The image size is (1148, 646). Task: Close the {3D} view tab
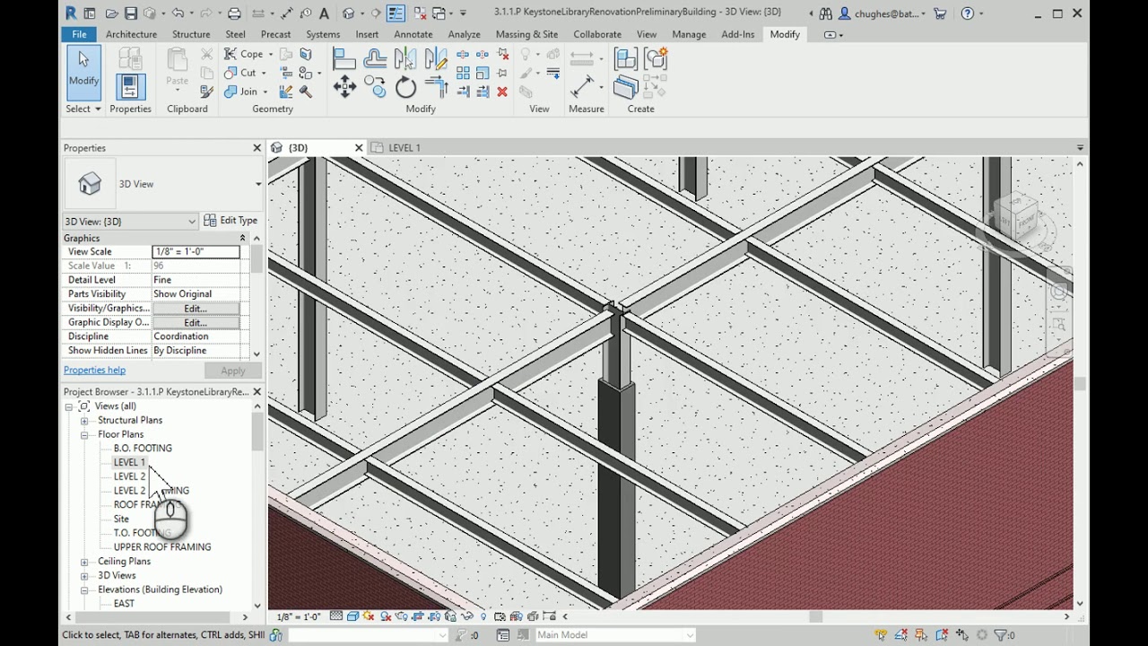coord(359,148)
